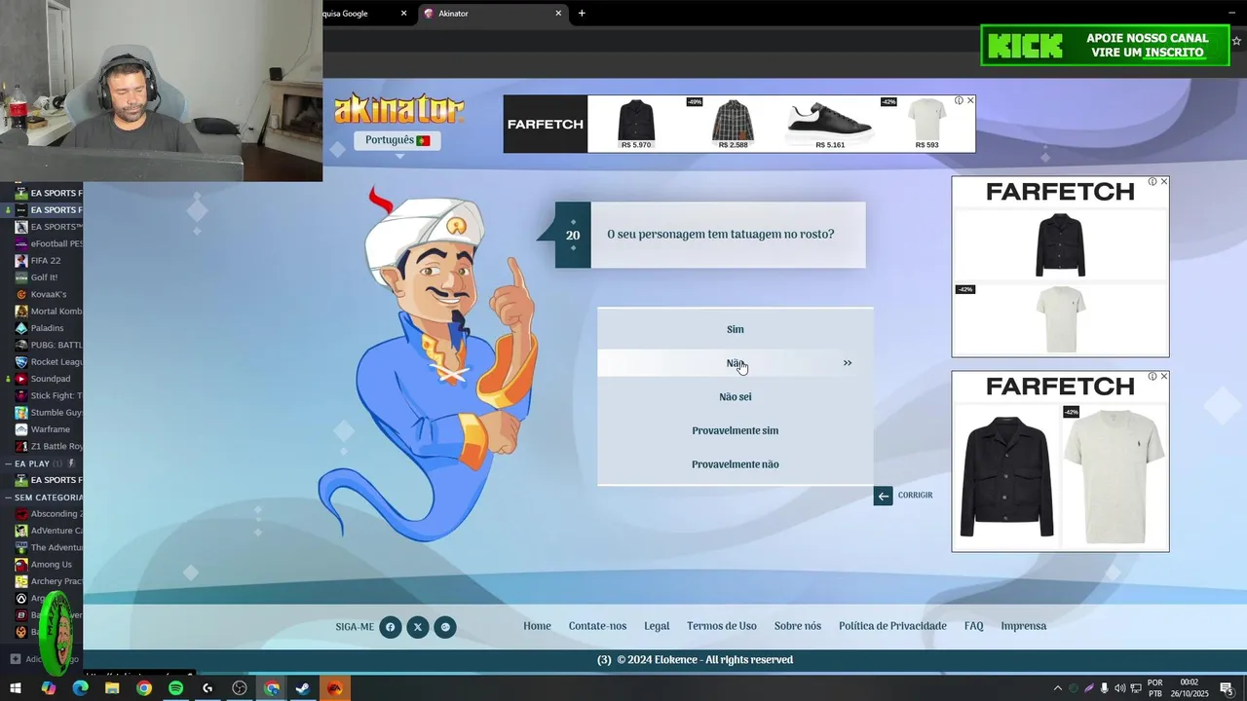Open the volume control in the system tray
The height and width of the screenshot is (701, 1247).
(x=1119, y=688)
